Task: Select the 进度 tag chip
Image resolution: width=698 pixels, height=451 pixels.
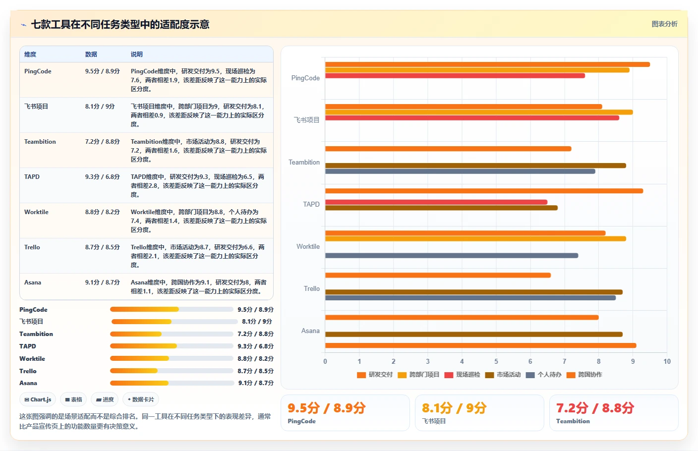Action: point(105,399)
